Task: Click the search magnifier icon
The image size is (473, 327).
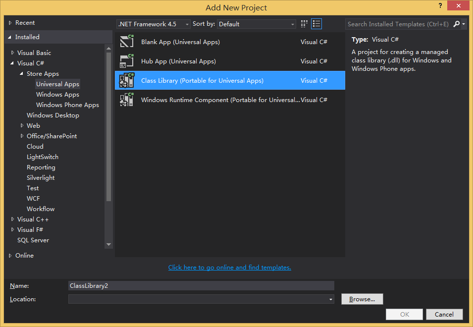Action: point(457,24)
